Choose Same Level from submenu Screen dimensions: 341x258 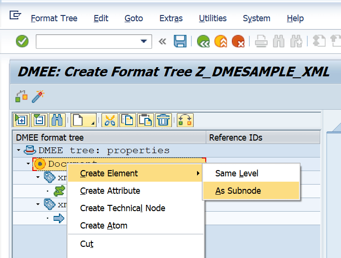coord(251,173)
